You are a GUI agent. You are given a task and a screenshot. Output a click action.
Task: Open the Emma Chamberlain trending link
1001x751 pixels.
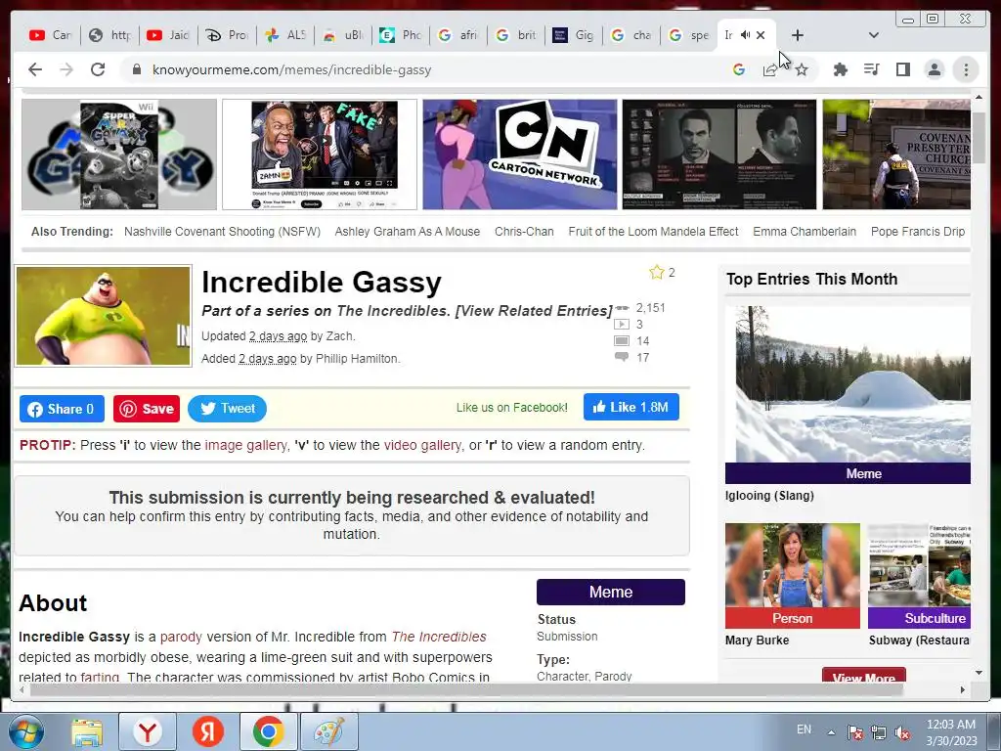tap(805, 231)
